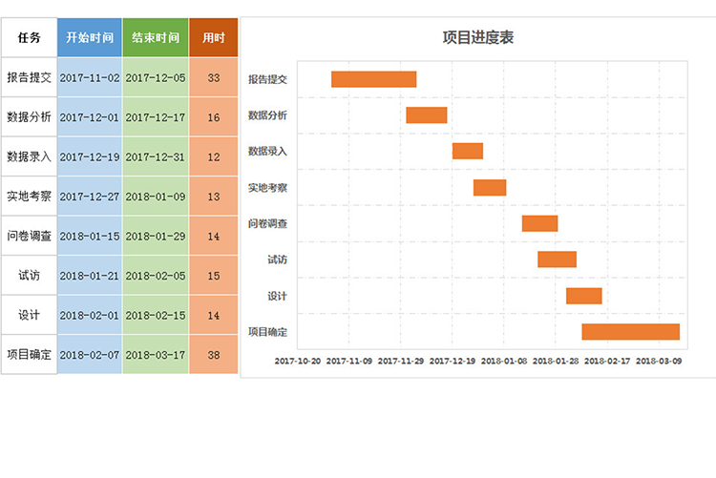Select the start date cell 2018-01-21

90,276
